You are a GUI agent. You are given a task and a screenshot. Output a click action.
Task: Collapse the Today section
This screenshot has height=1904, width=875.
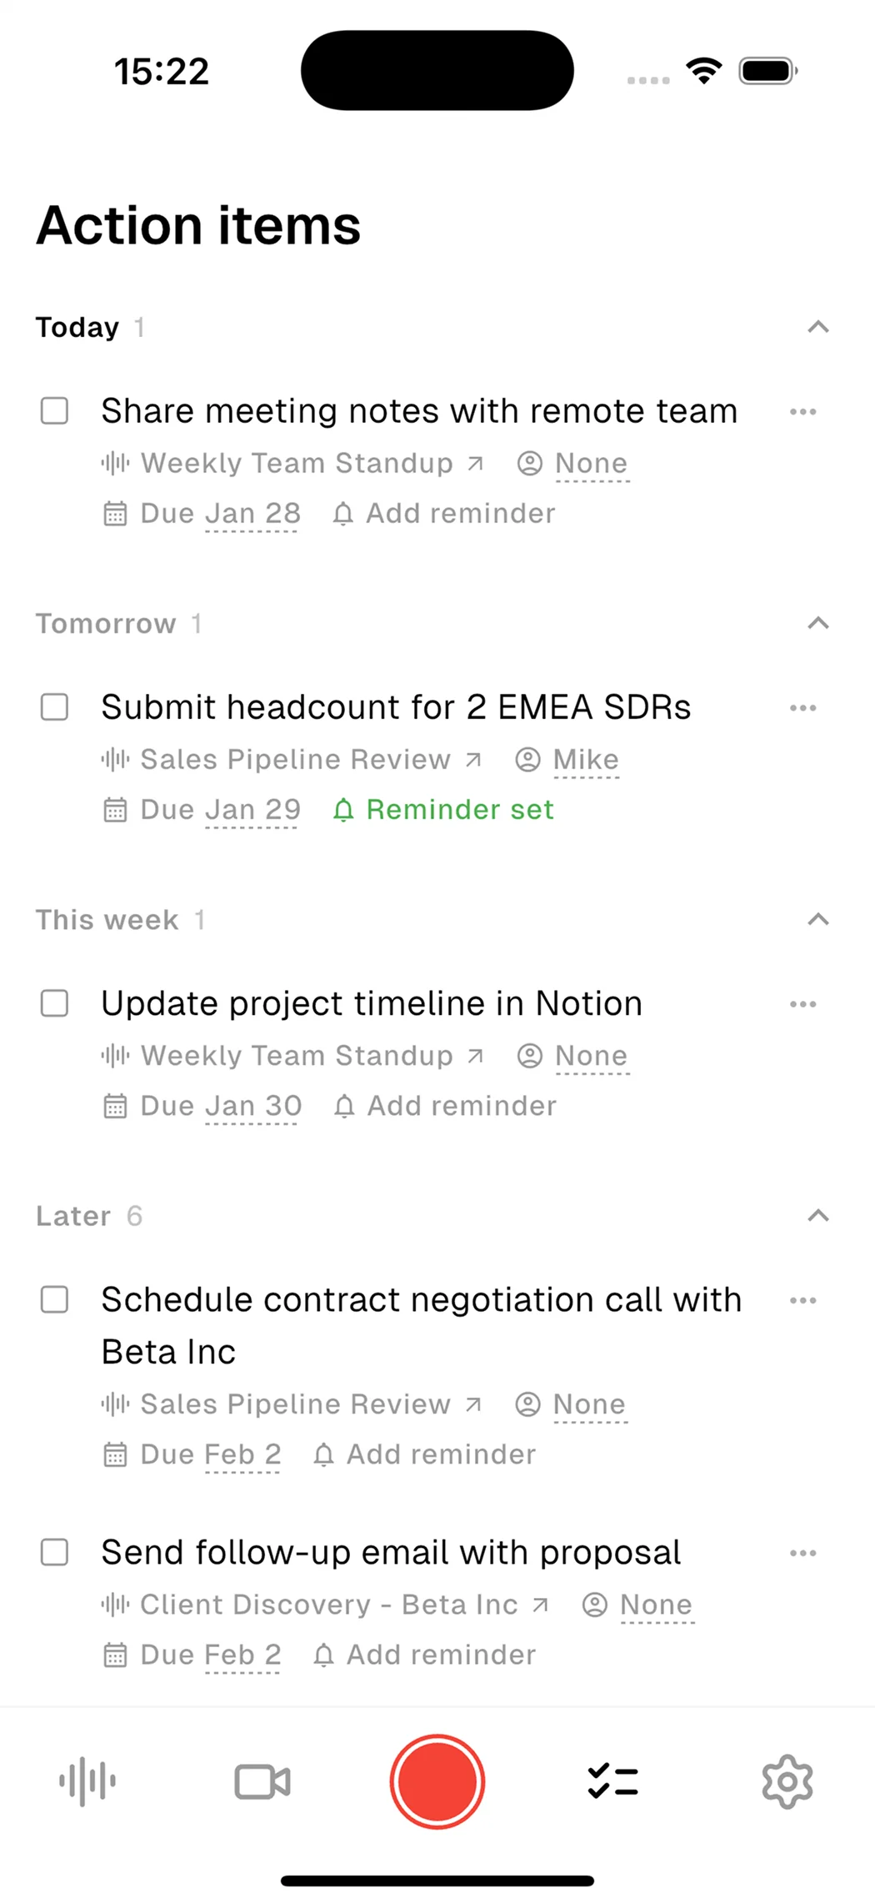[818, 327]
